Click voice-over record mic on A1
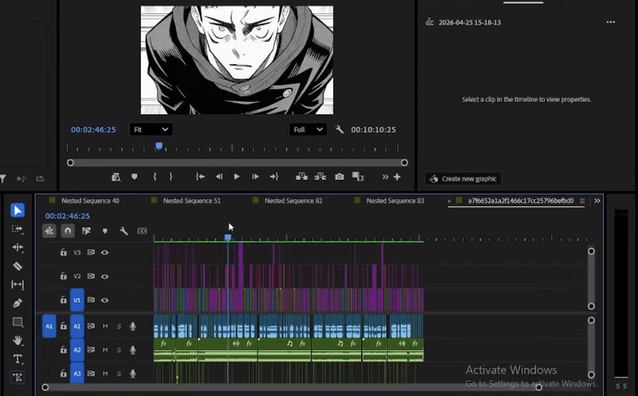The height and width of the screenshot is (396, 638). (133, 326)
